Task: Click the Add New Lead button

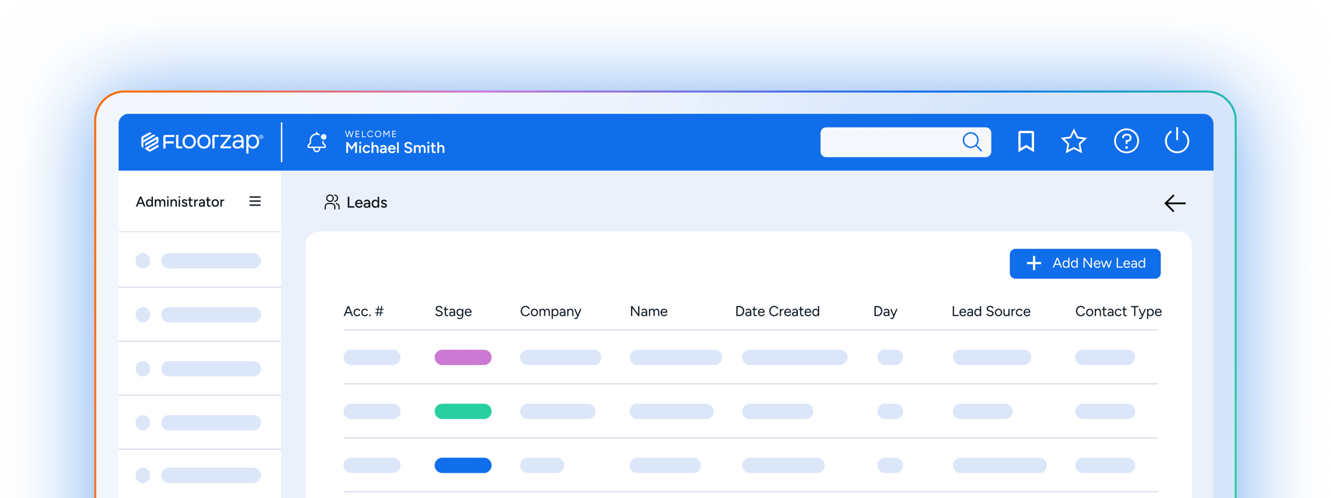Action: click(1085, 264)
